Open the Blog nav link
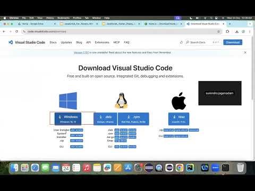The height and width of the screenshot is (191, 255). click(x=79, y=42)
